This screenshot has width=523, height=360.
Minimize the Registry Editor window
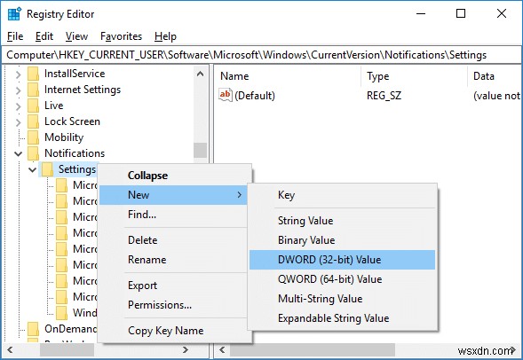coord(421,13)
